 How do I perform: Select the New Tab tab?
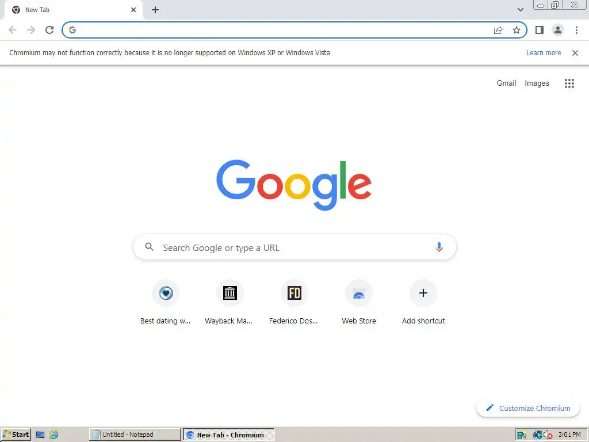73,10
